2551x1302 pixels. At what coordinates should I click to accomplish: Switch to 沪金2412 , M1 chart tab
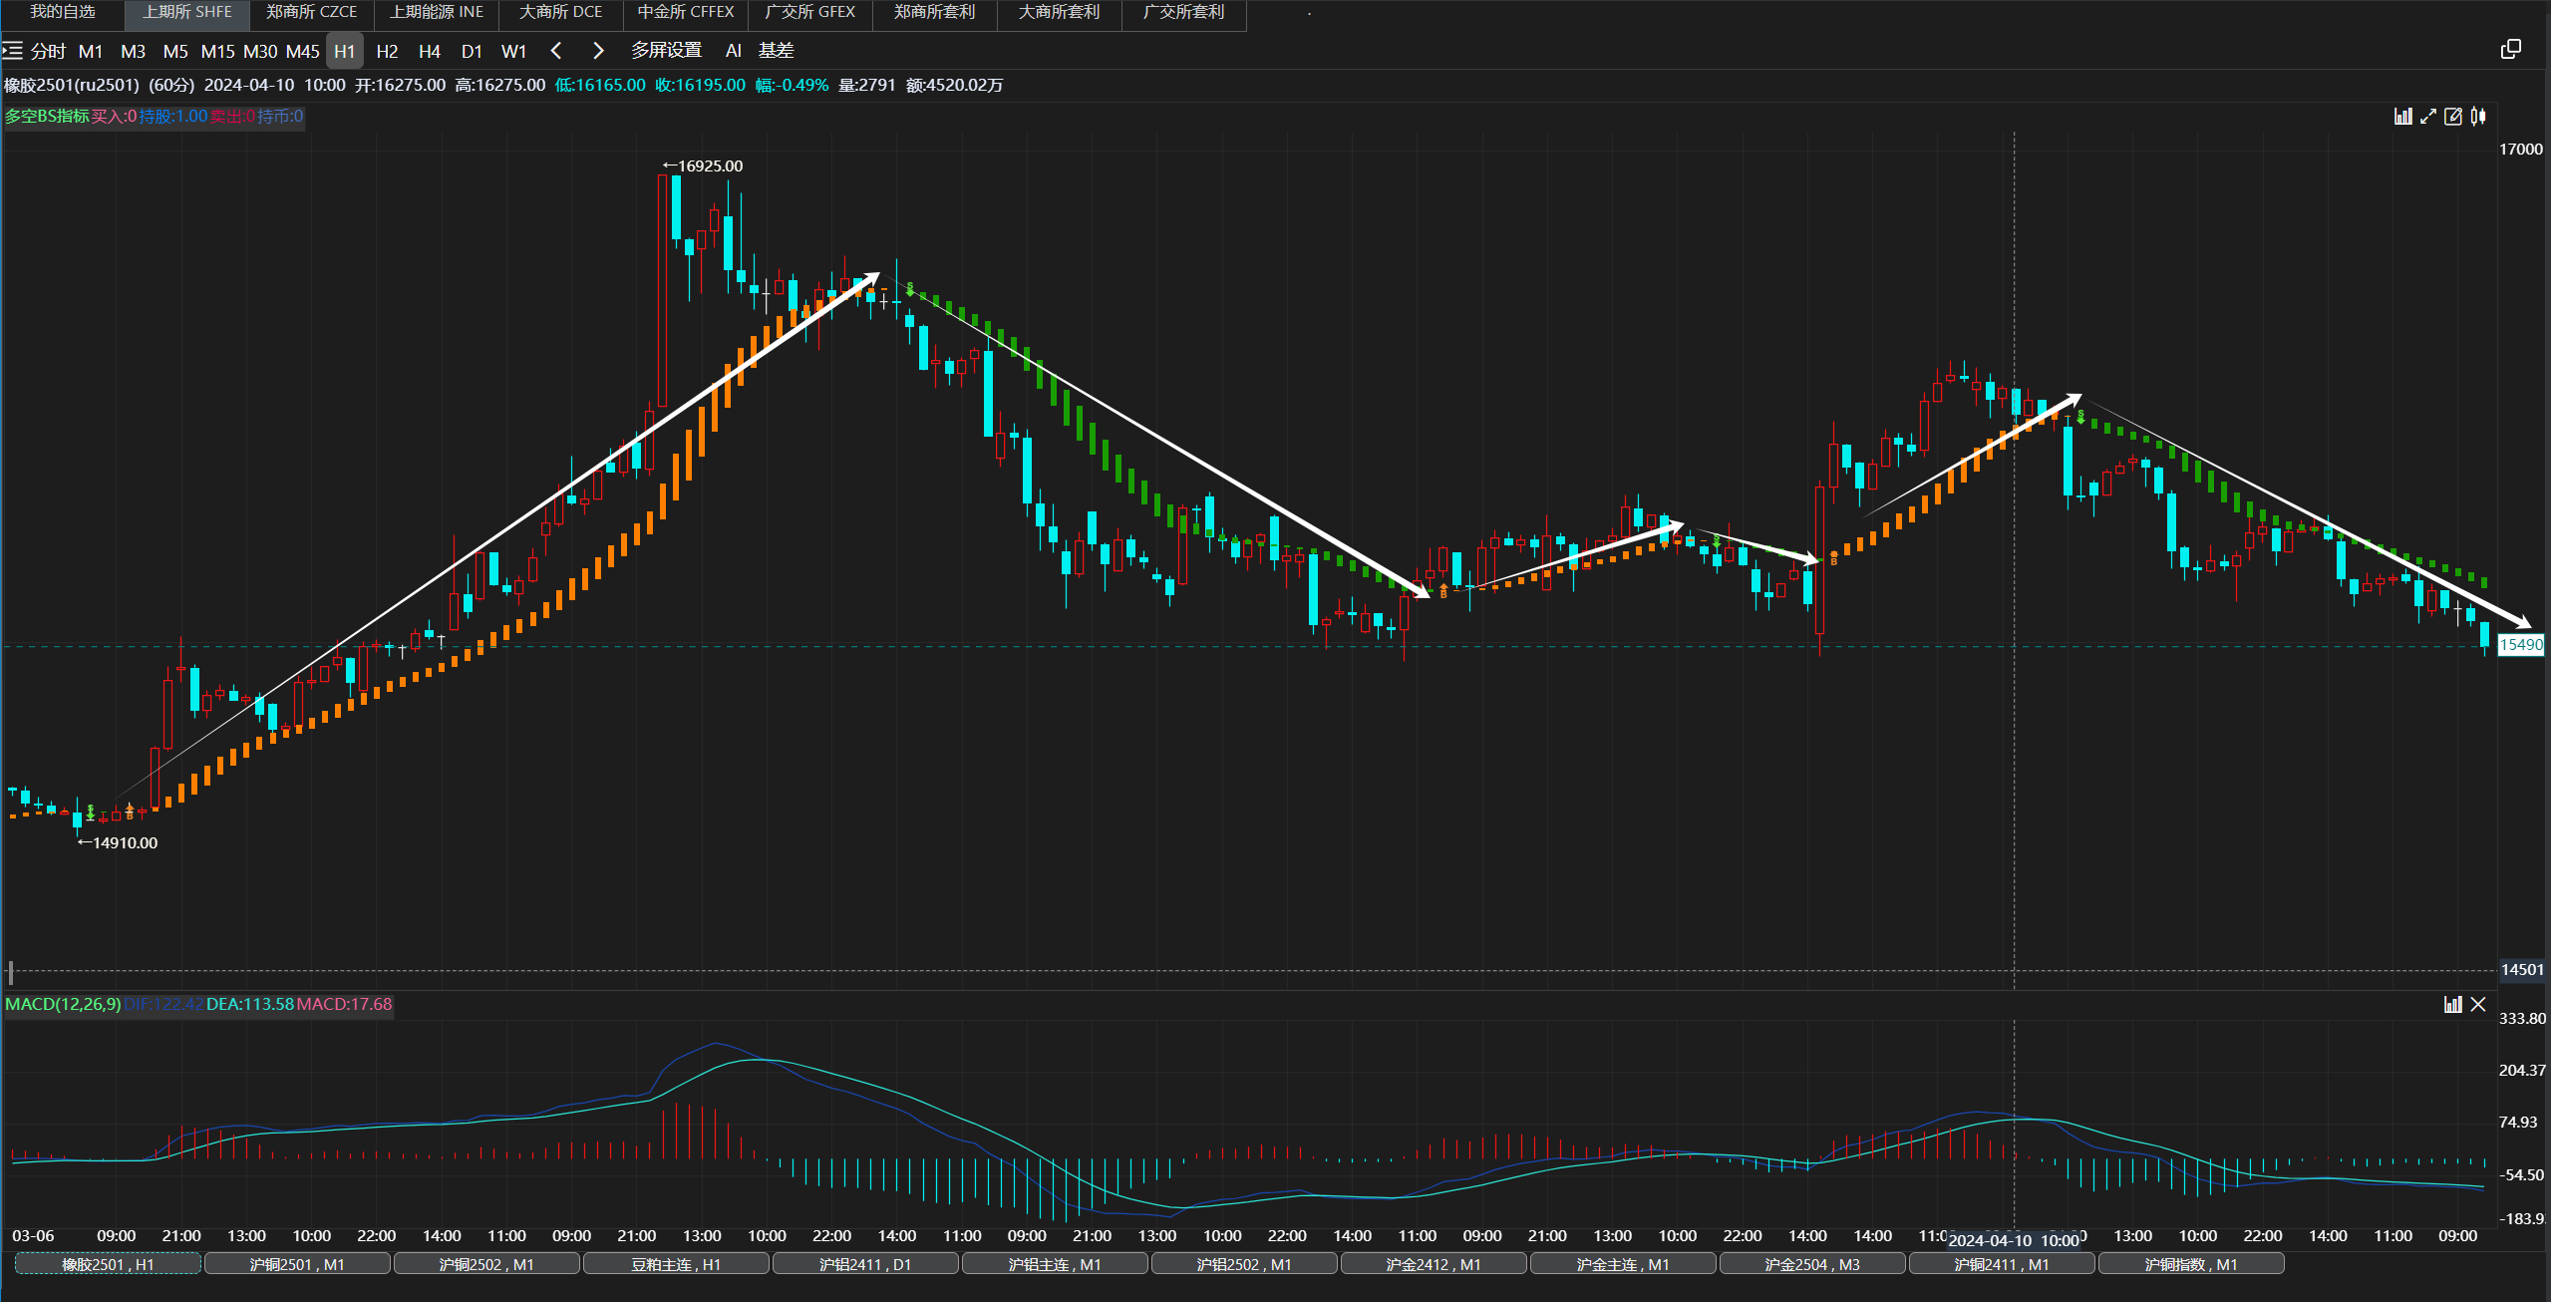tap(1434, 1264)
